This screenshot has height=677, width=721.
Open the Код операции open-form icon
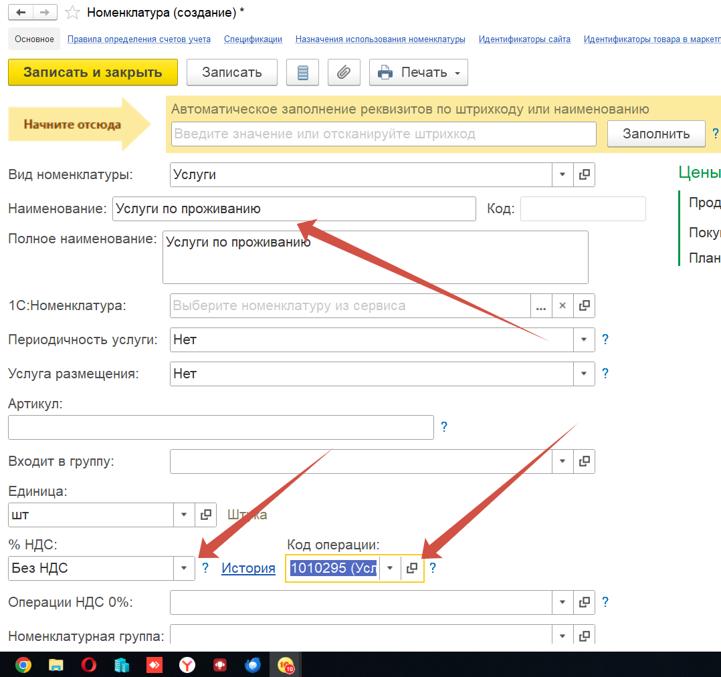(x=412, y=568)
